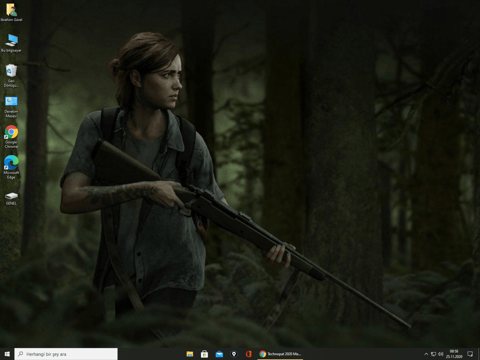Select the Geri Dönüşü recycle bin icon
Screen dimensions: 480x360
click(x=11, y=76)
